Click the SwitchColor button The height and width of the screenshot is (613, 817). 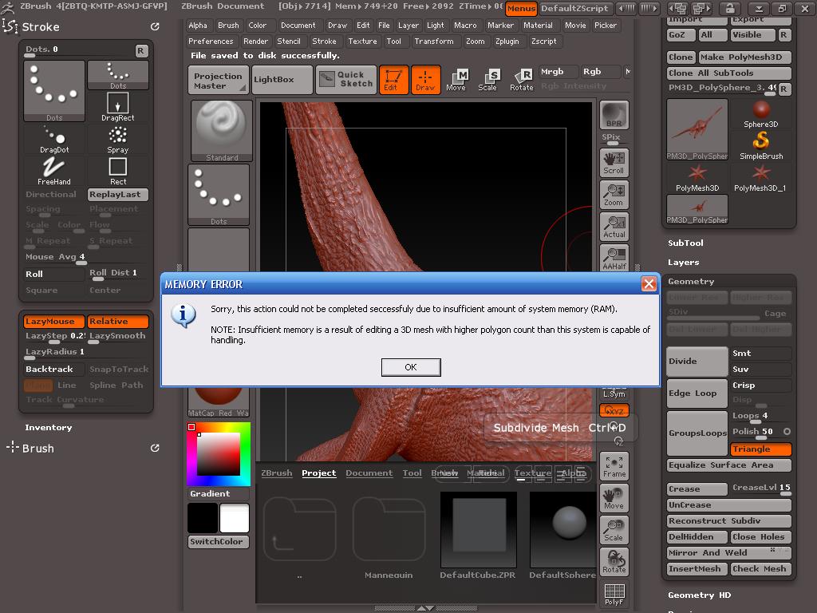click(x=219, y=542)
